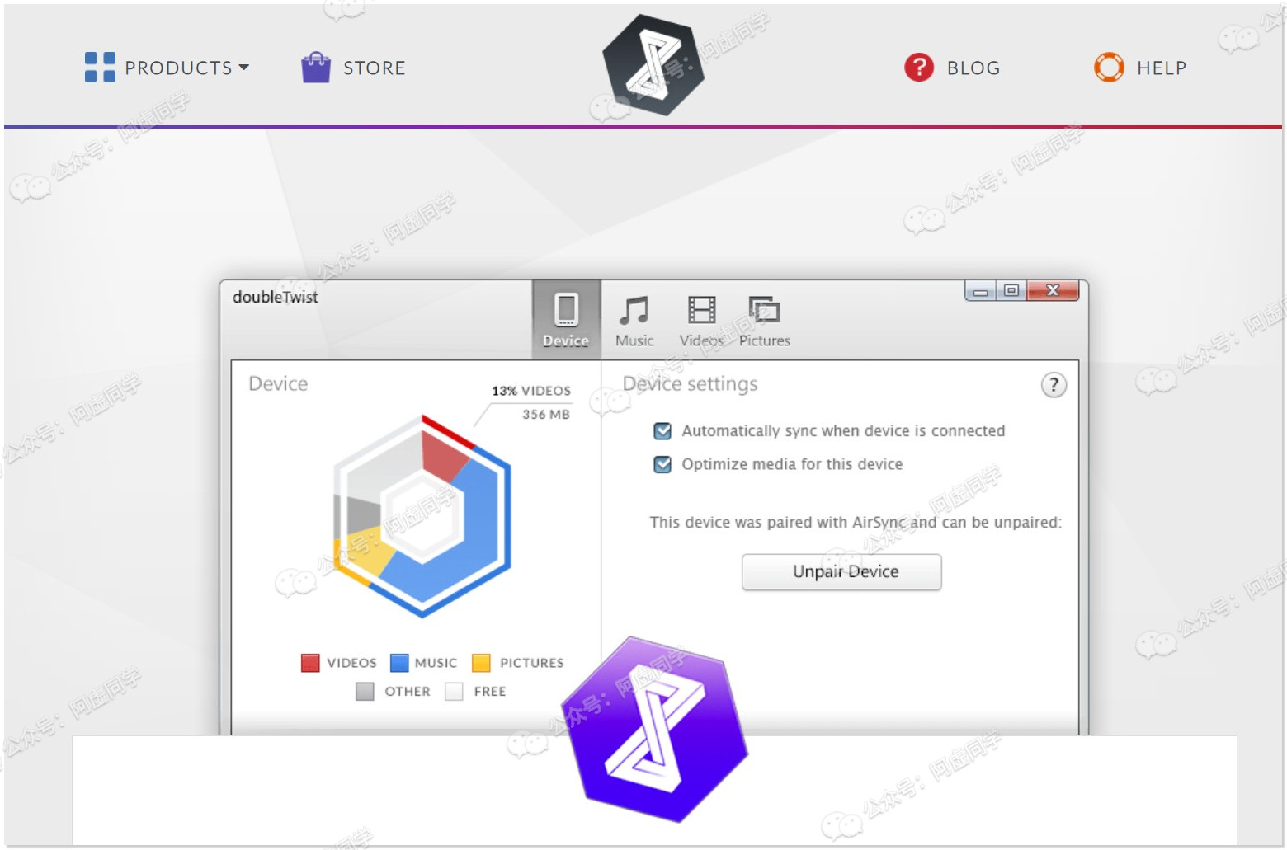
Task: Click the 'Device' panel heading
Action: click(278, 384)
